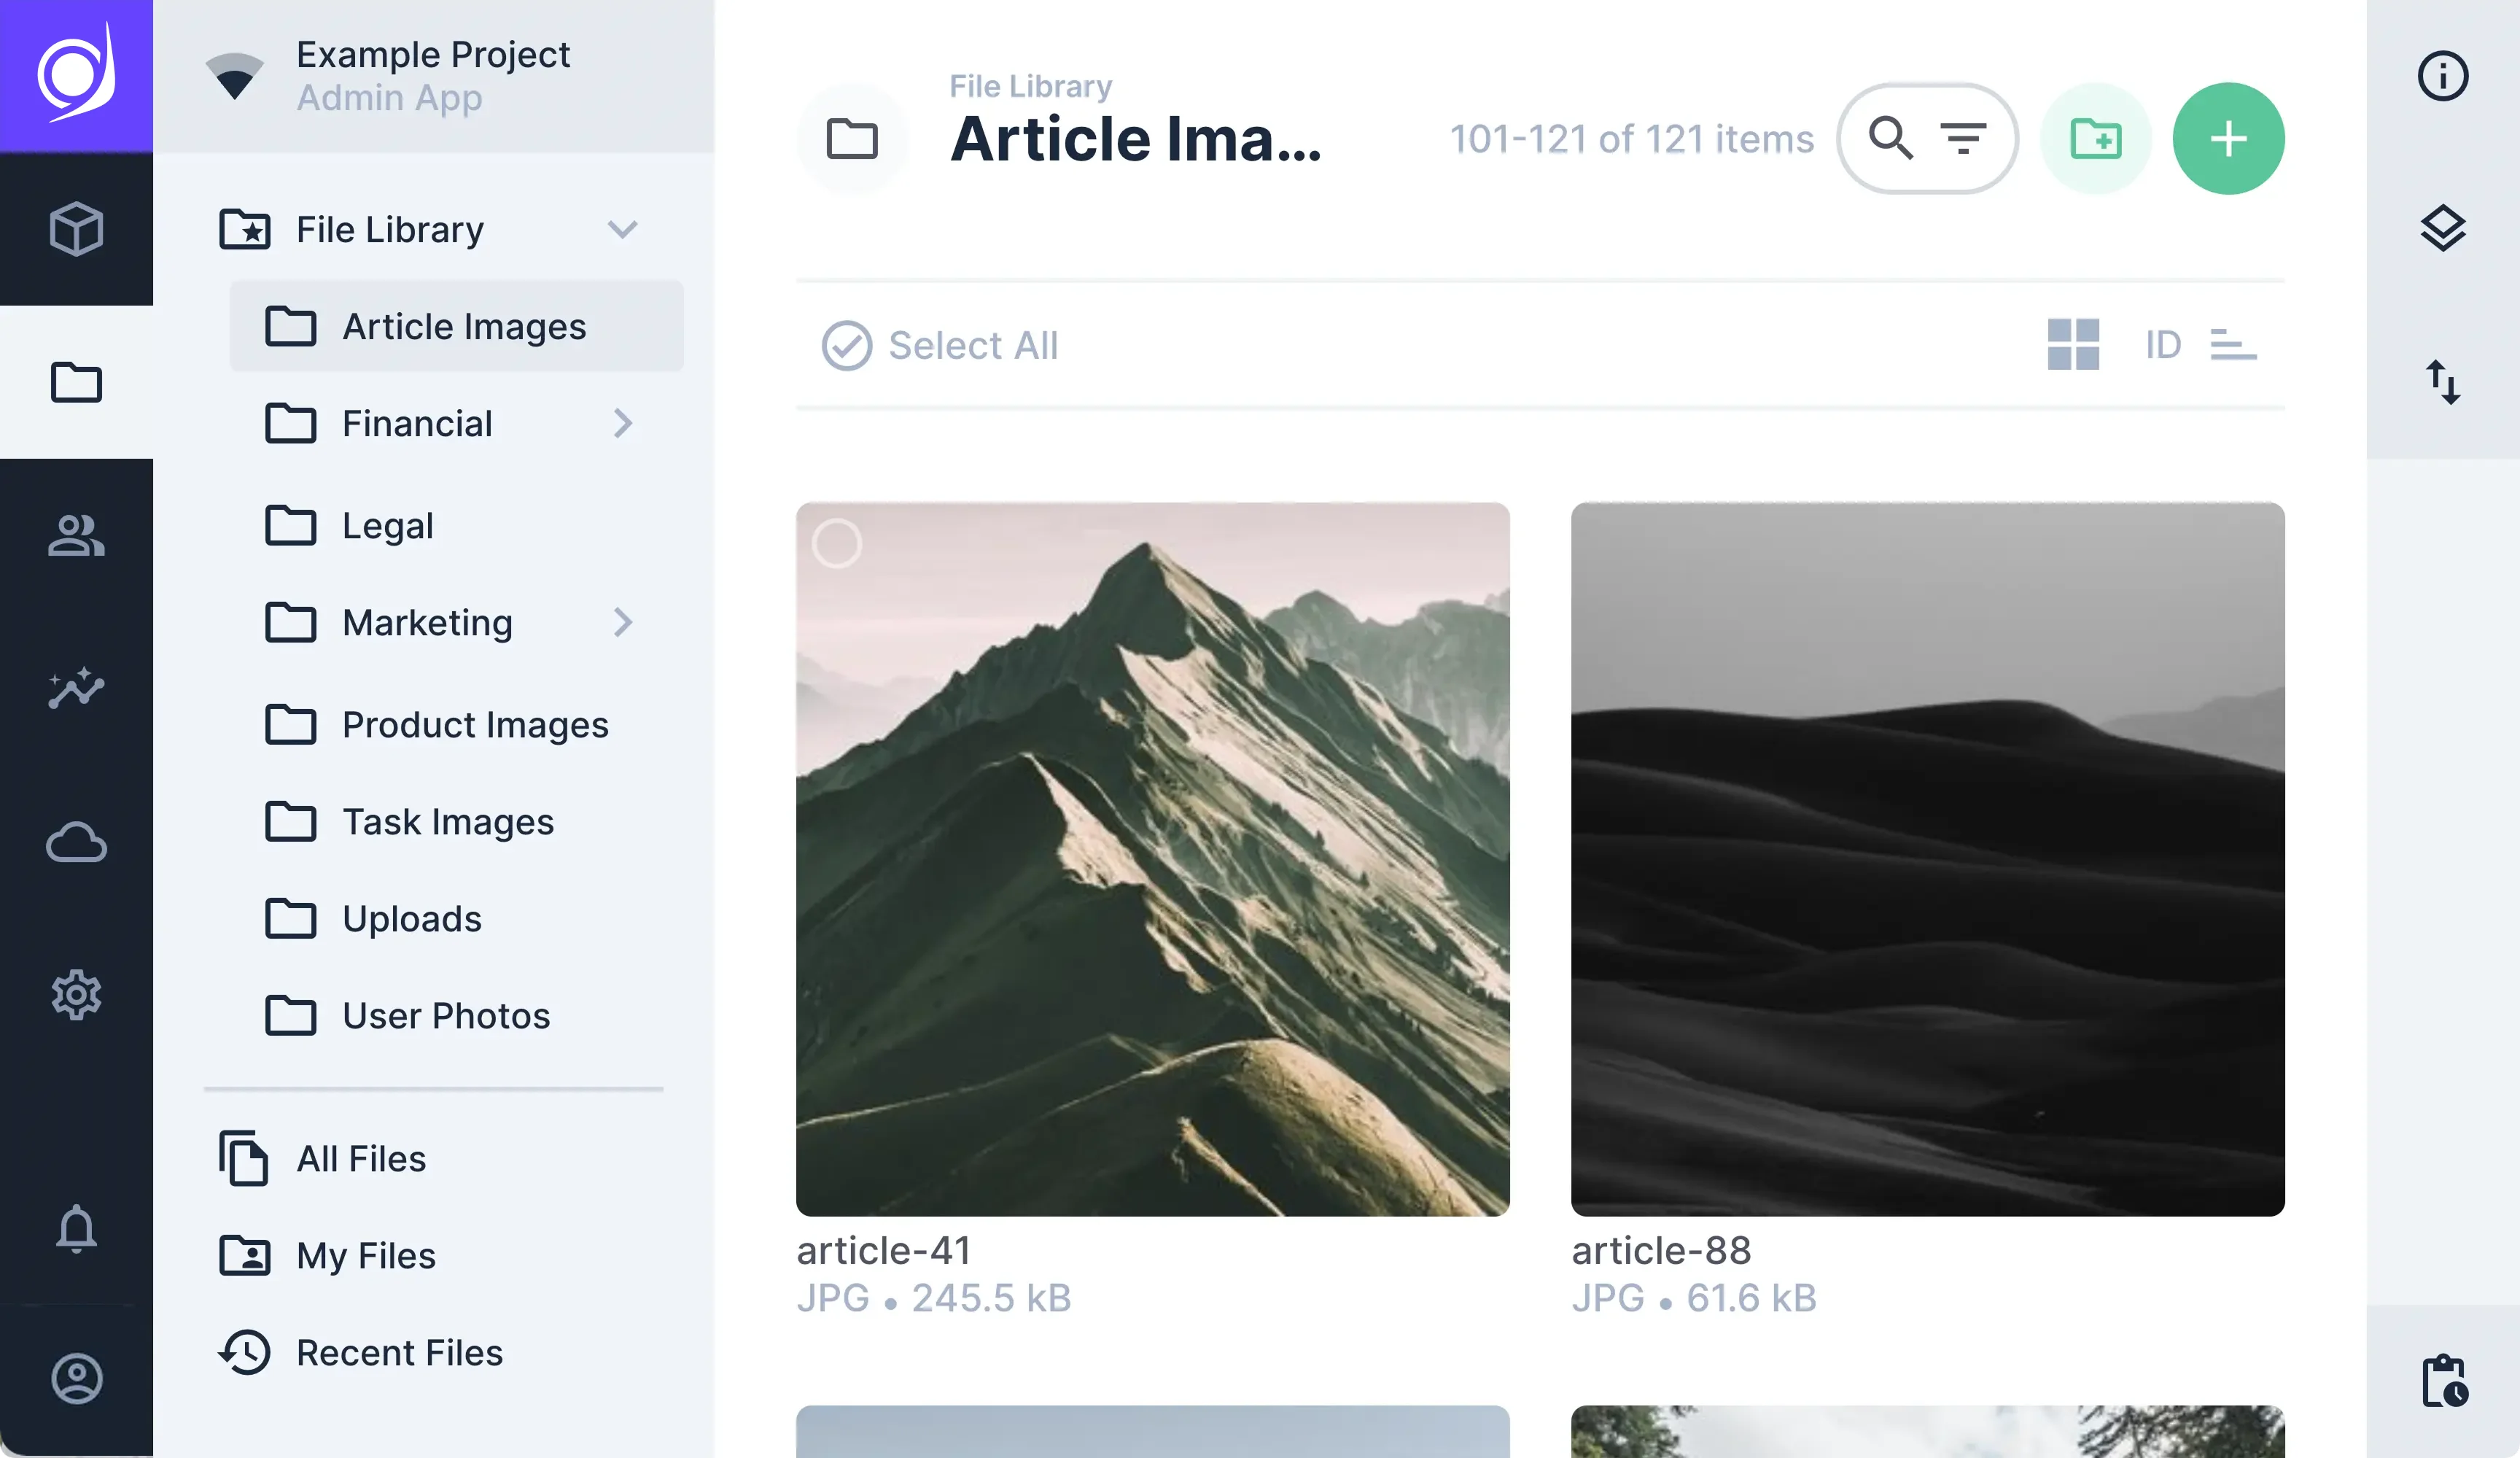
Task: Open the Product Images folder
Action: (457, 724)
